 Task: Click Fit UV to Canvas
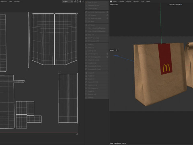pos(97,38)
